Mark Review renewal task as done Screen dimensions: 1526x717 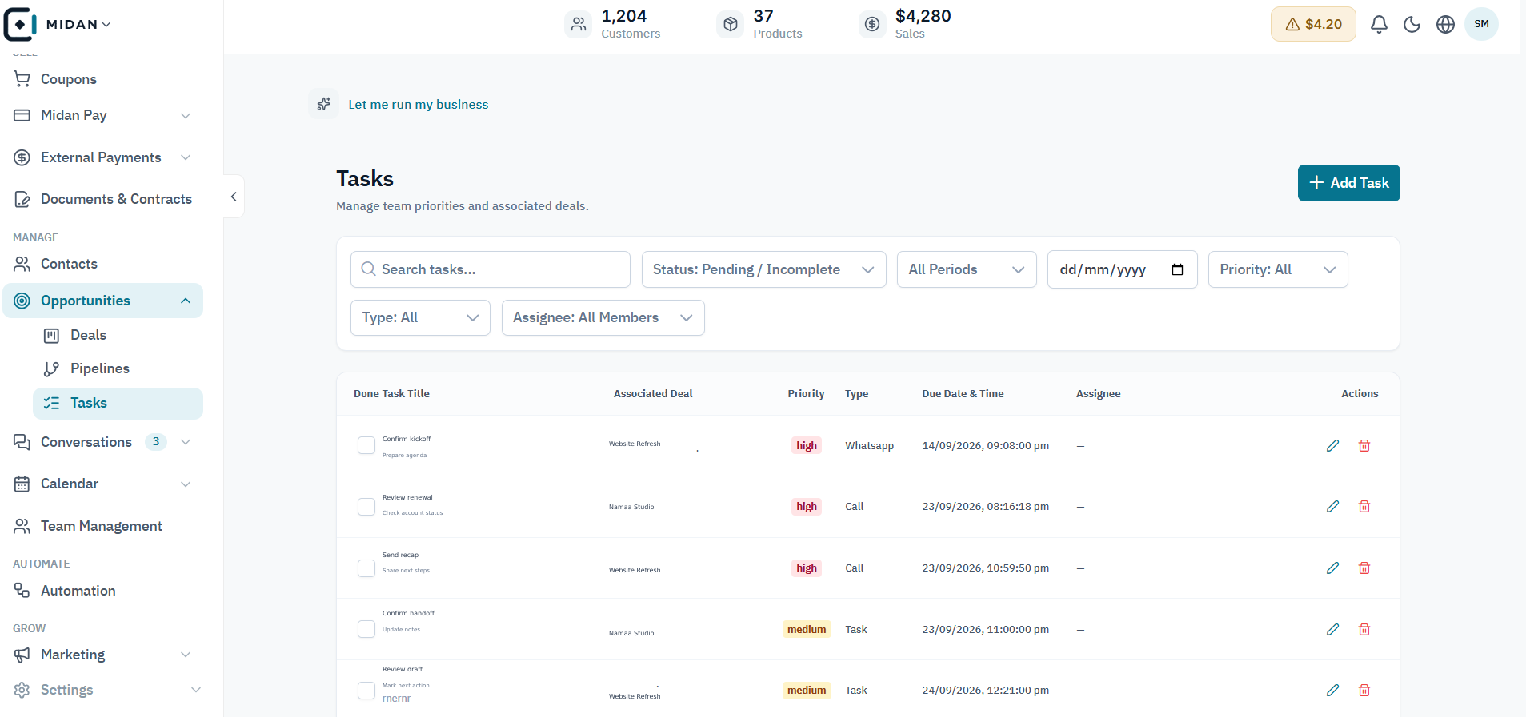click(366, 507)
